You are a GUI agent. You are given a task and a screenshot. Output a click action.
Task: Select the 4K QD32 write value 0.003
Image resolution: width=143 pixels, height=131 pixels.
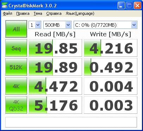(111, 105)
